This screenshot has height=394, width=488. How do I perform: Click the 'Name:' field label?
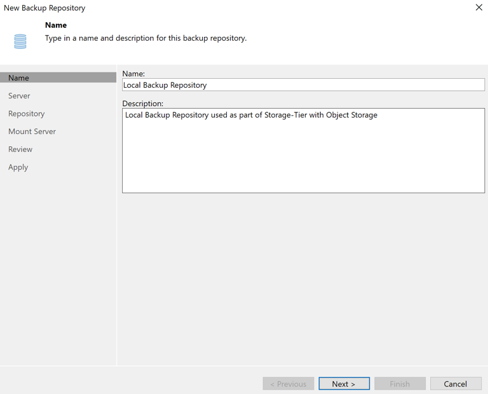click(133, 74)
